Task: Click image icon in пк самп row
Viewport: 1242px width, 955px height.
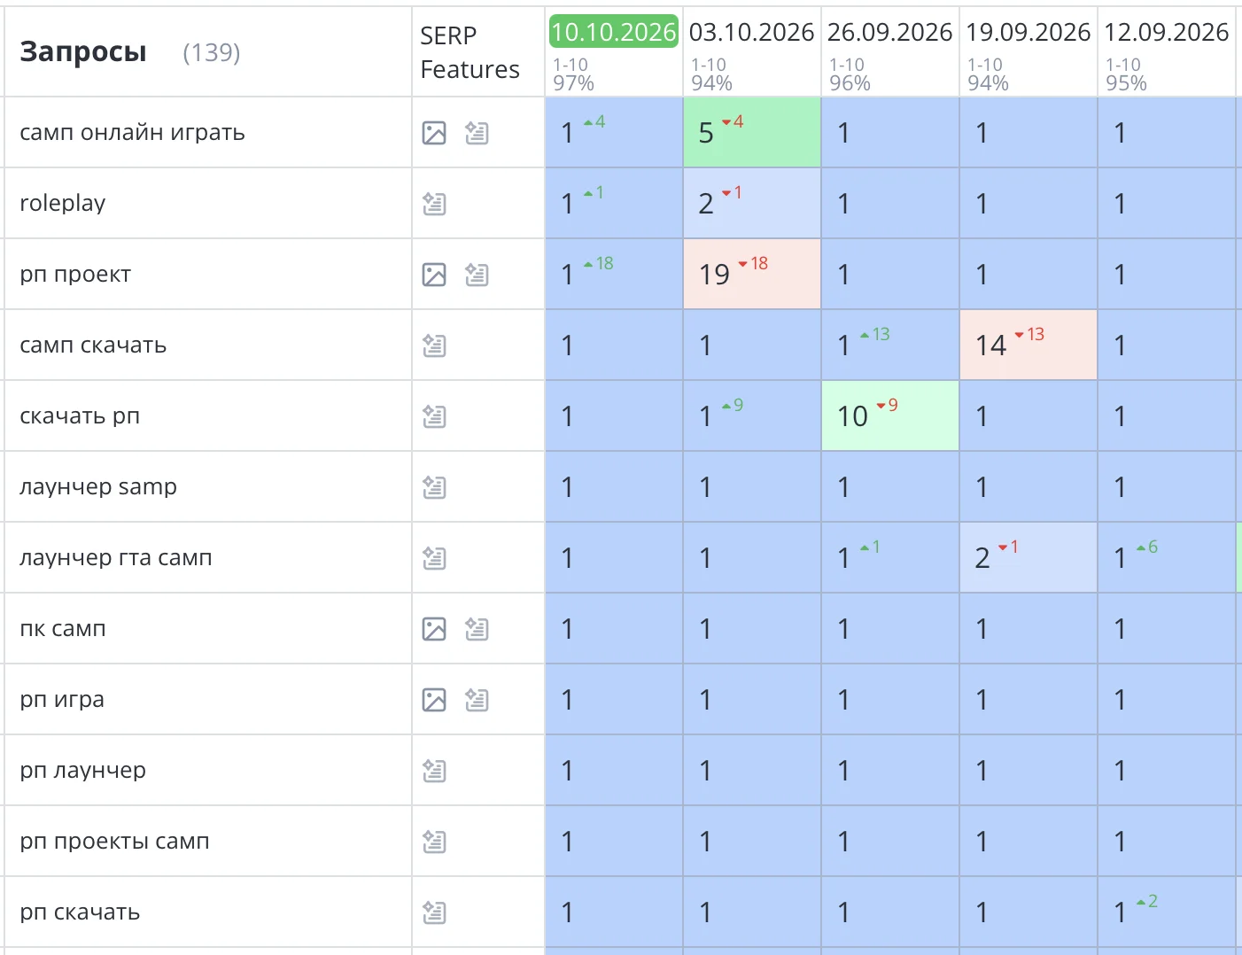Action: (x=434, y=629)
